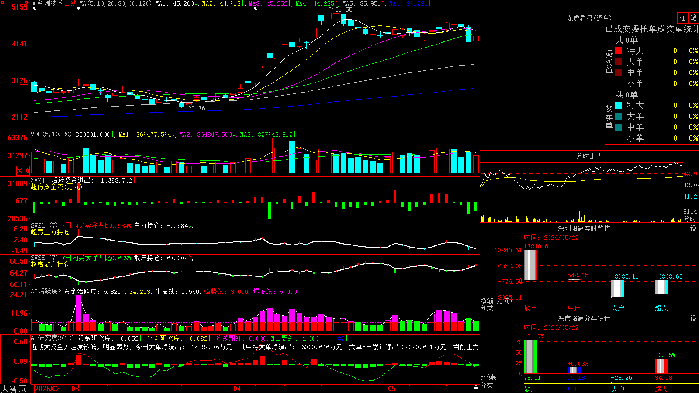Open 设 settings for 深圳超赢实时监控
This screenshot has width=699, height=393.
(693, 228)
